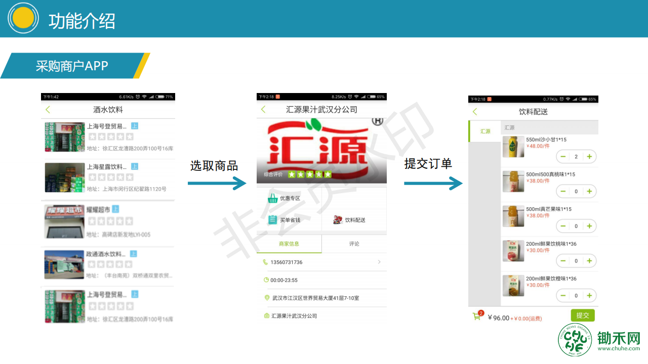Screen dimensions: 648x364
Task: Open the 耀耀超市 store photo
Action: pyautogui.click(x=64, y=221)
